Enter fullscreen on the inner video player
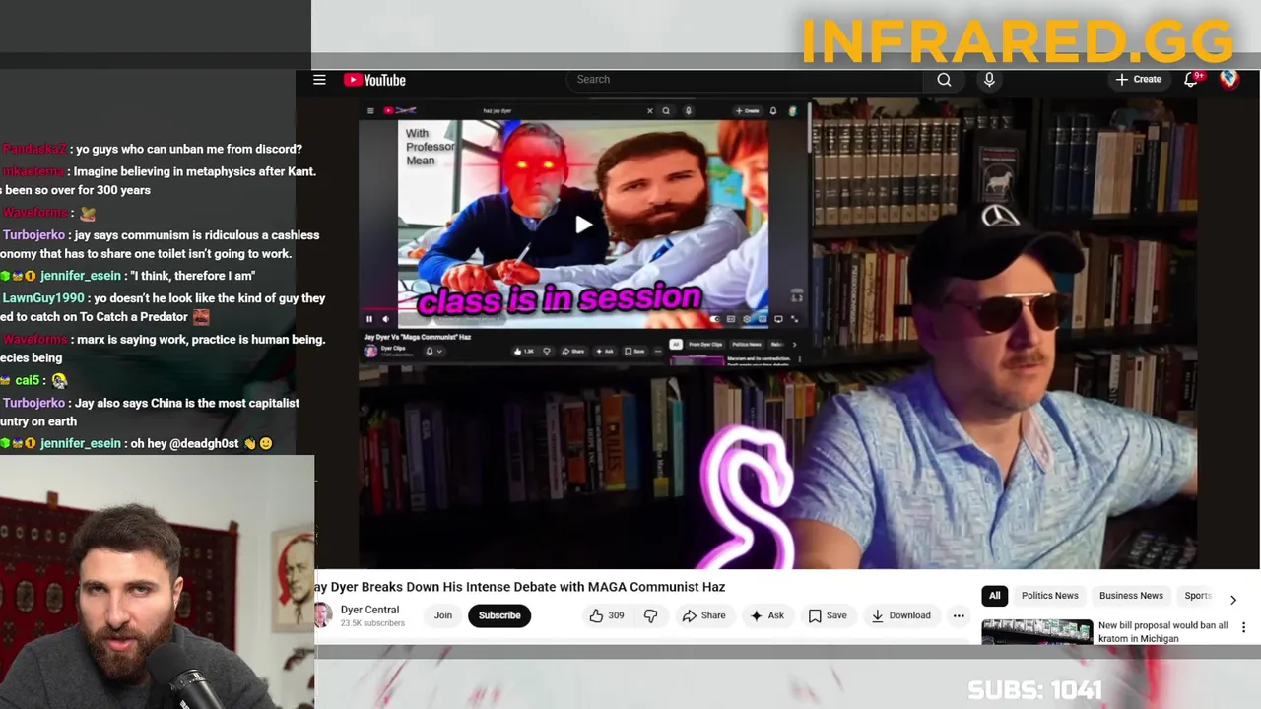Viewport: 1261px width, 709px height. (x=795, y=319)
